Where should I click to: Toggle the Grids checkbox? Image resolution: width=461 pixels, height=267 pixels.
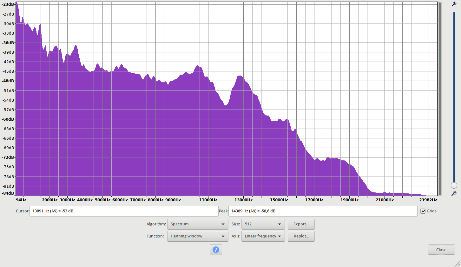(x=423, y=211)
